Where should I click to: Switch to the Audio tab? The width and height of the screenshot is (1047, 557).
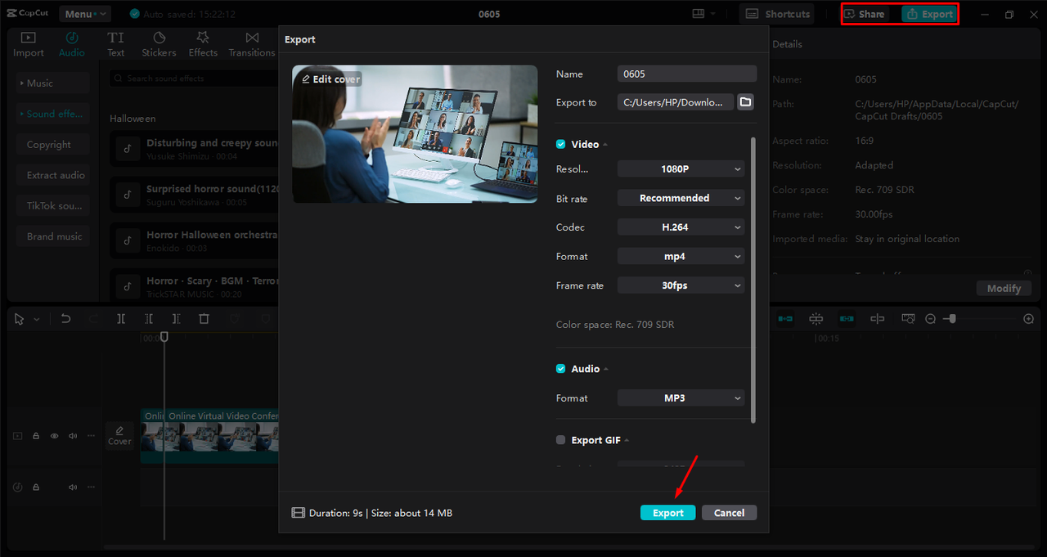point(72,44)
